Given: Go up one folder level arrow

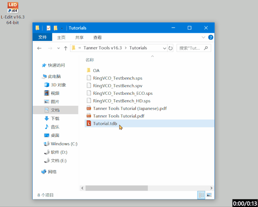Looking at the screenshot, I should [x=65, y=48].
